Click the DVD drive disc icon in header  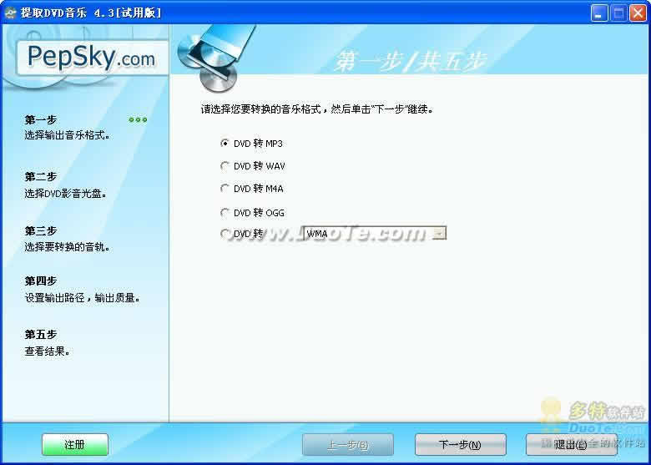click(215, 58)
